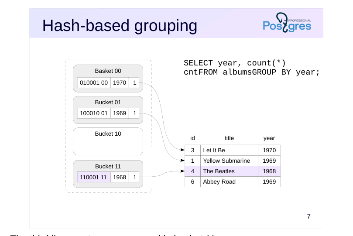Click slide page number 7

(x=308, y=216)
